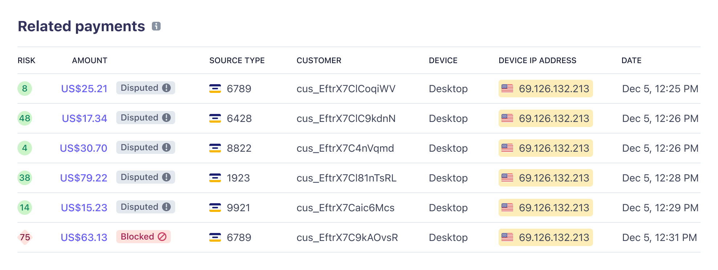Click the Disputed badge for US$15.23

click(x=145, y=207)
